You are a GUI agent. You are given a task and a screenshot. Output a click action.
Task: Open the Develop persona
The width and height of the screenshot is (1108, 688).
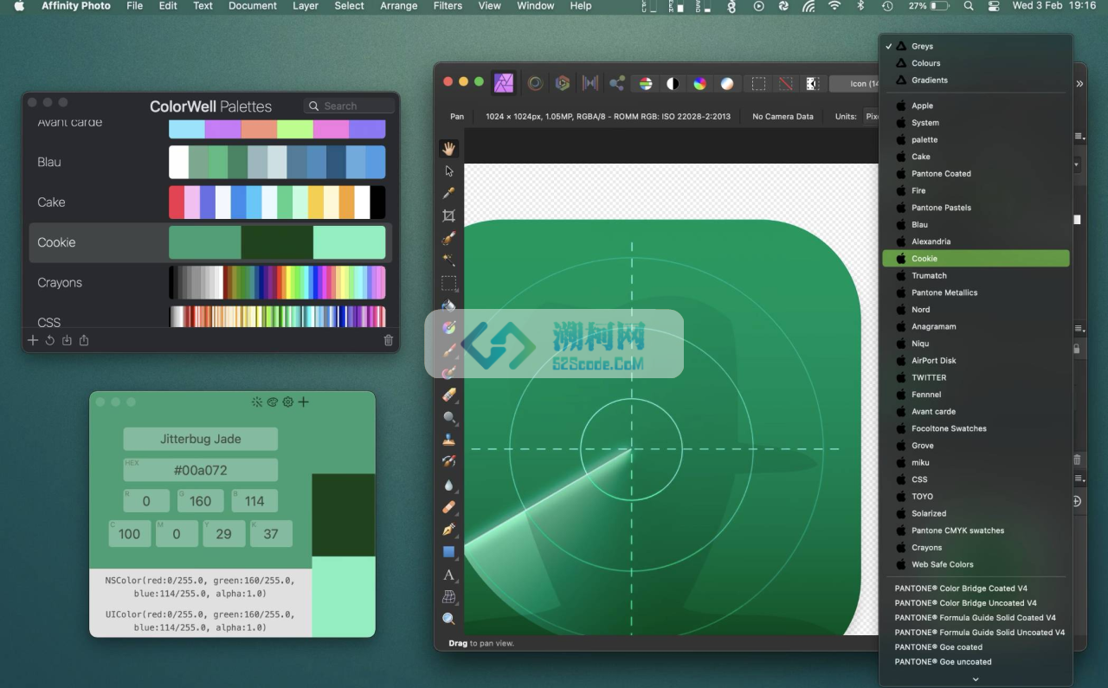[563, 83]
